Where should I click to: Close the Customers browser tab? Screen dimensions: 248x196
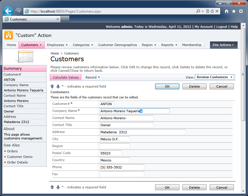click(58, 19)
